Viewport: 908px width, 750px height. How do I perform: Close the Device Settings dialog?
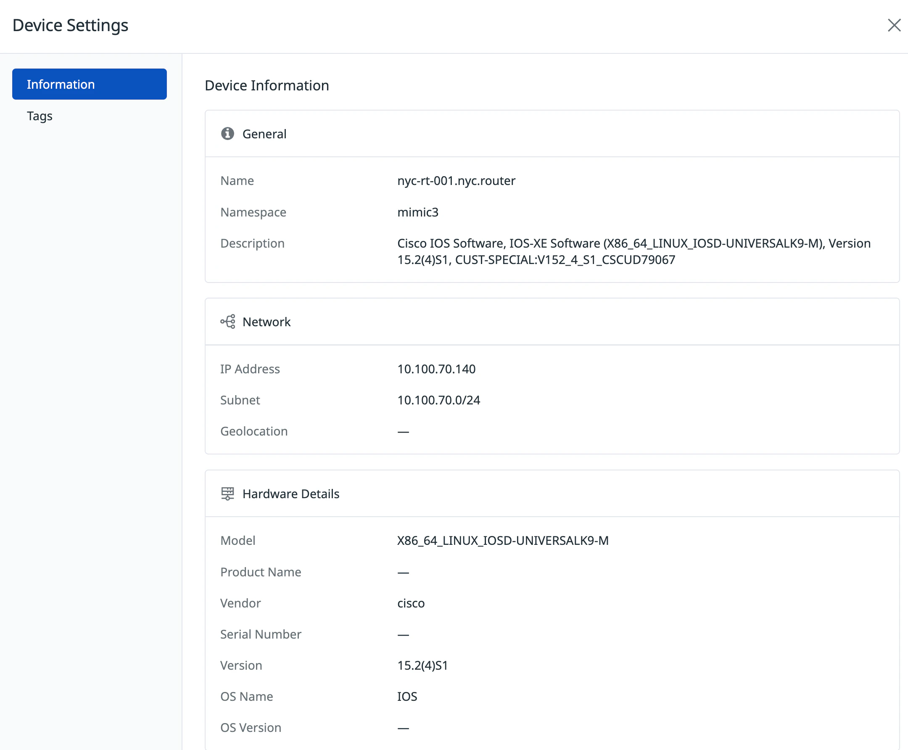[894, 25]
